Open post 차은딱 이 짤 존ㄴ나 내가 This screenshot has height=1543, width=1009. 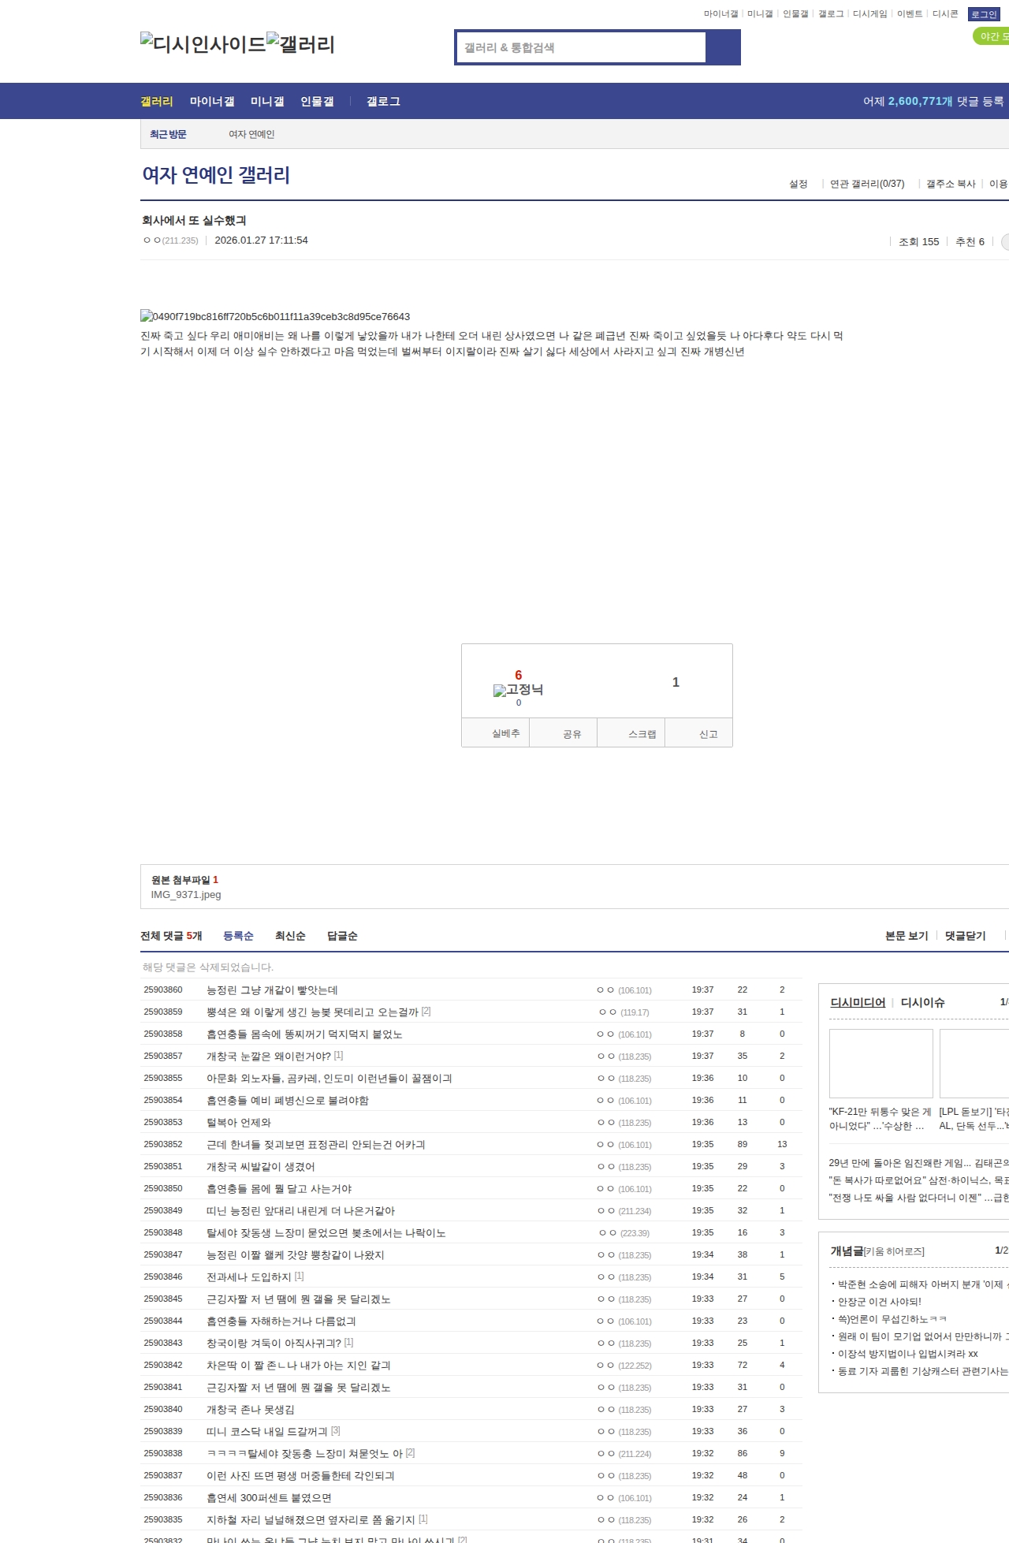pos(299,1366)
